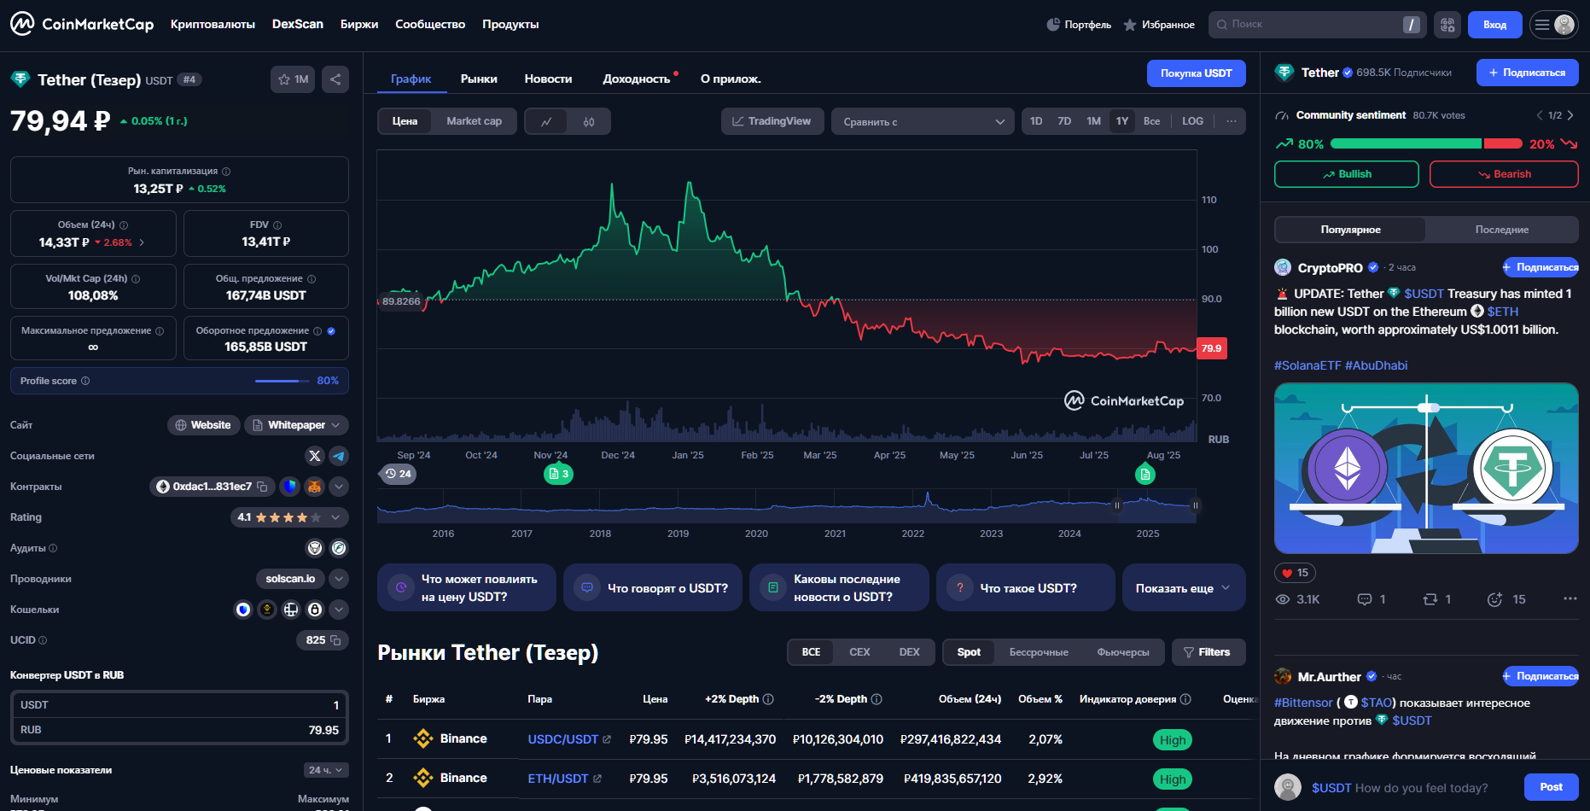Select the Market cap chart mode
Viewport: 1590px width, 811px height.
pyautogui.click(x=474, y=121)
